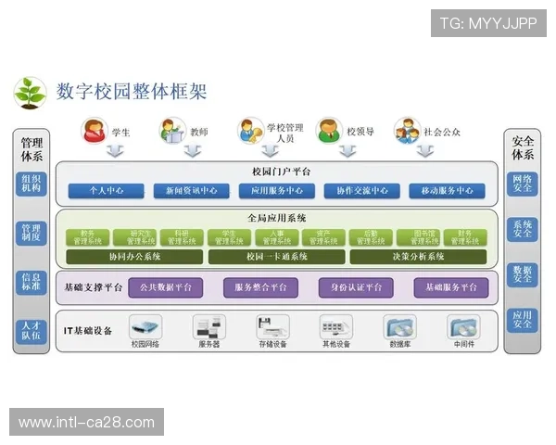Select the 学生管理系统 green box

point(229,237)
